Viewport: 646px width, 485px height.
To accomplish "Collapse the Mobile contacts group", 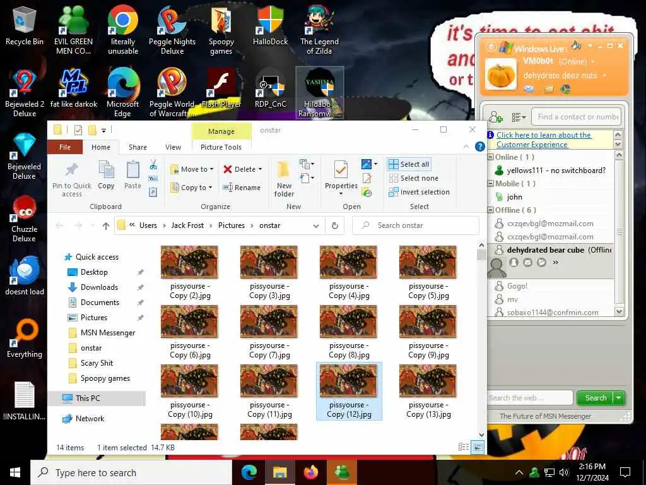I will pos(491,184).
